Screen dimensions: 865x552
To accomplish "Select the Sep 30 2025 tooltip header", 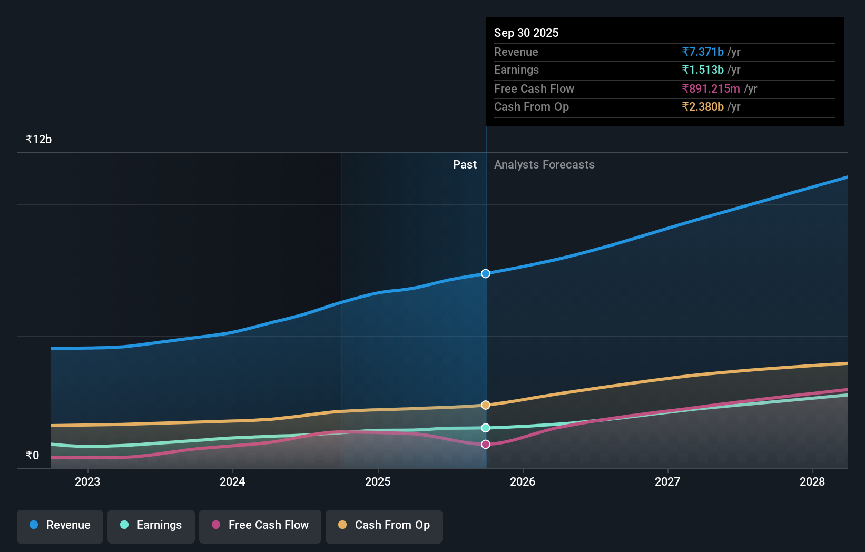I will 526,33.
